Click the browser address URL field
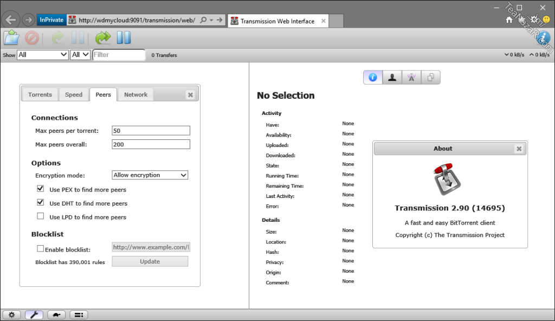Screen dimensions: 555x321 point(137,20)
